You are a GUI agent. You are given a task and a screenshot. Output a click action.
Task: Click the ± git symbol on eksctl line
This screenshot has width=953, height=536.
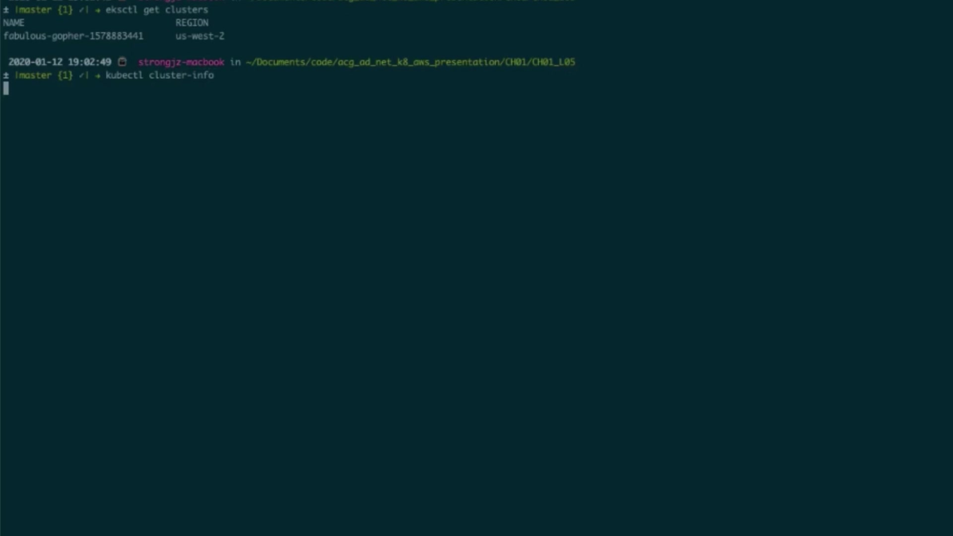pos(6,10)
